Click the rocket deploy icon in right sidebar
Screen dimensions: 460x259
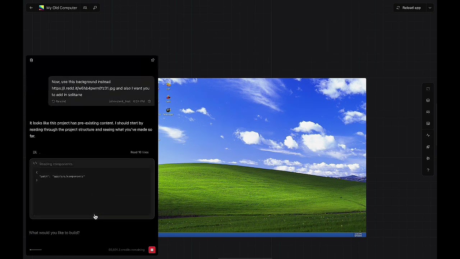coord(428,147)
